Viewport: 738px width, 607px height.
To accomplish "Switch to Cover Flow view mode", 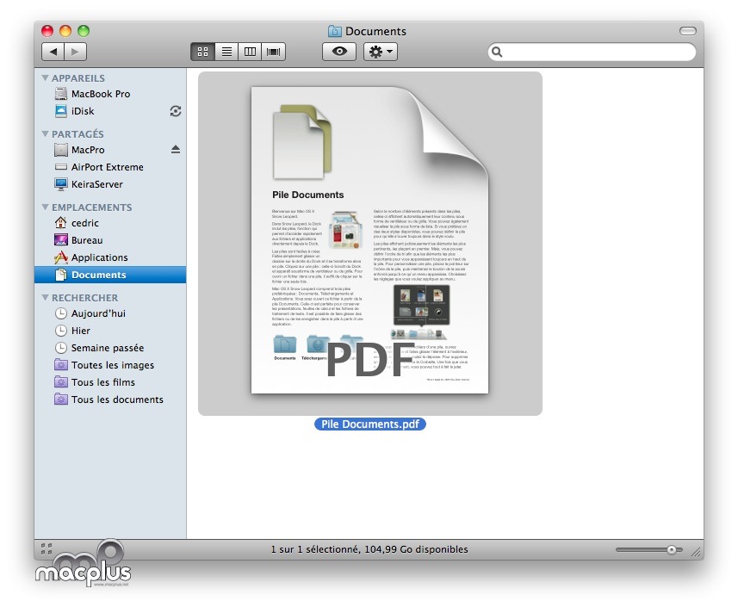I will point(275,52).
